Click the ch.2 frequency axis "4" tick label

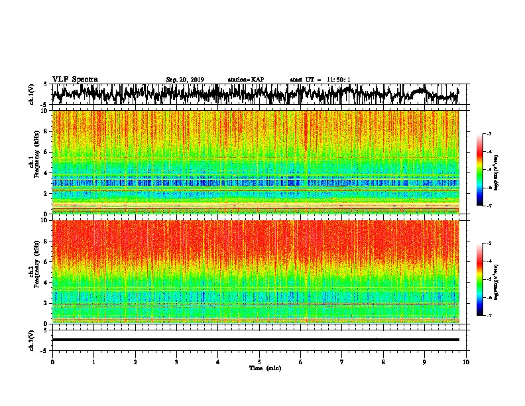tap(47, 283)
